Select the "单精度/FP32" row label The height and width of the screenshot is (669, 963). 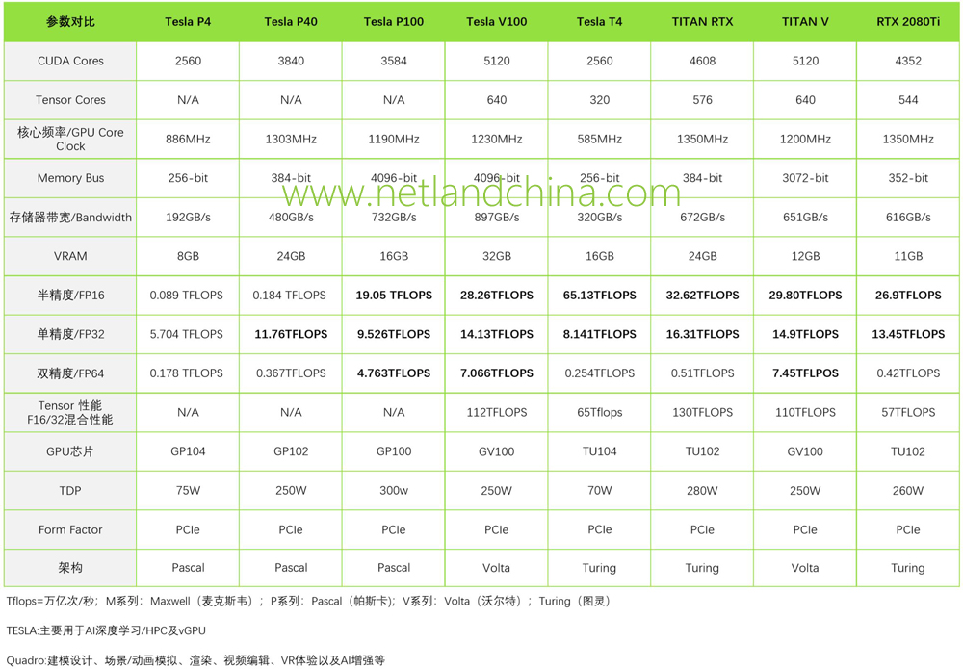click(70, 335)
